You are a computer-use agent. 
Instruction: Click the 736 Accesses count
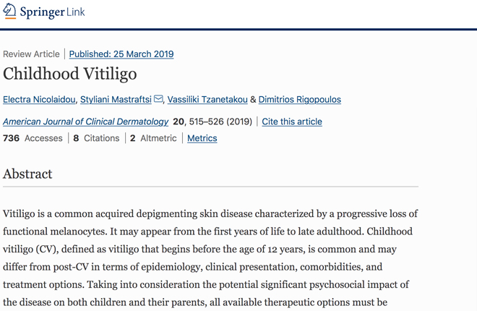click(x=33, y=138)
